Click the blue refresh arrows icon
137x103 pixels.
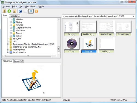pyautogui.click(x=20, y=11)
